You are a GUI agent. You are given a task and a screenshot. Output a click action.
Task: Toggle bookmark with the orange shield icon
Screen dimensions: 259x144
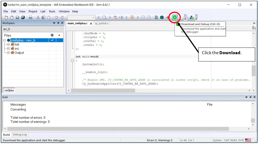point(132,18)
